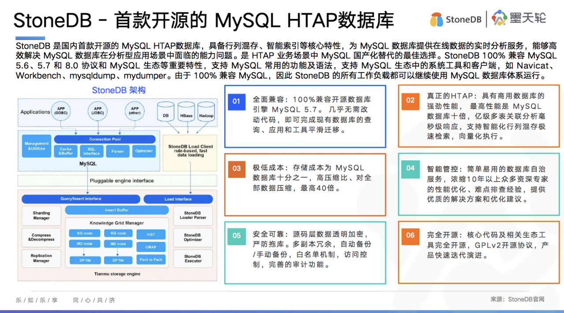The width and height of the screenshot is (564, 313).
Task: Select the StoneDB Loader Parser box
Action: click(x=193, y=215)
